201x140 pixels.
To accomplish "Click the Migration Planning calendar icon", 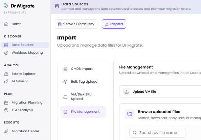I will (6, 103).
